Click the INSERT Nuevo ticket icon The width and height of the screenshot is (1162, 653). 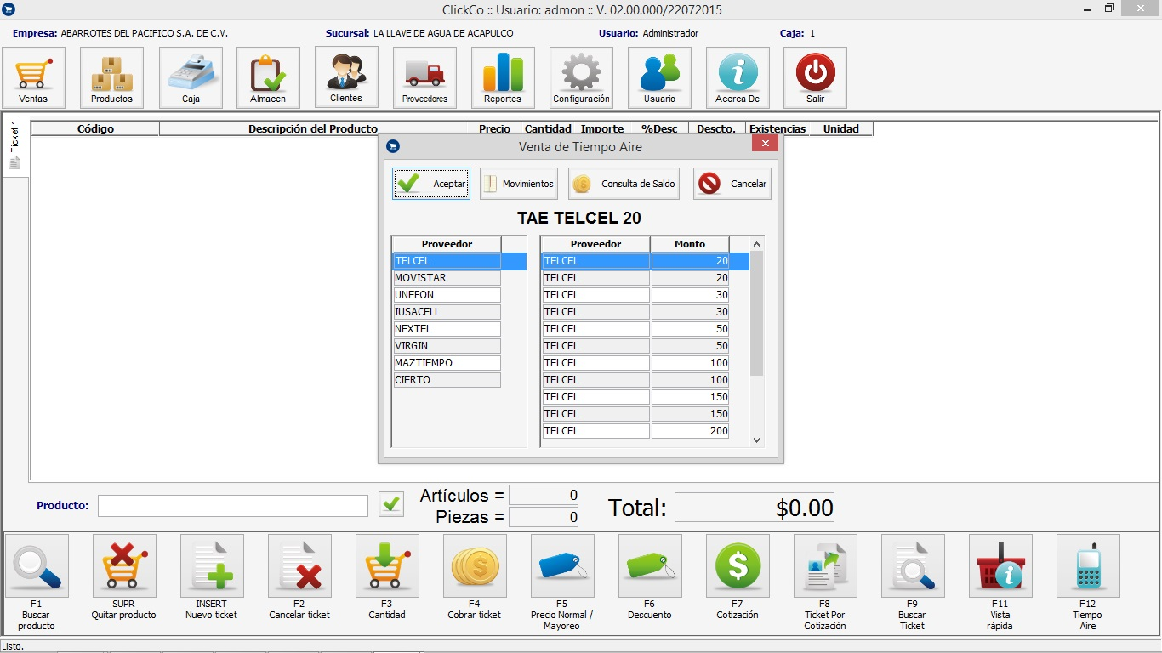212,565
